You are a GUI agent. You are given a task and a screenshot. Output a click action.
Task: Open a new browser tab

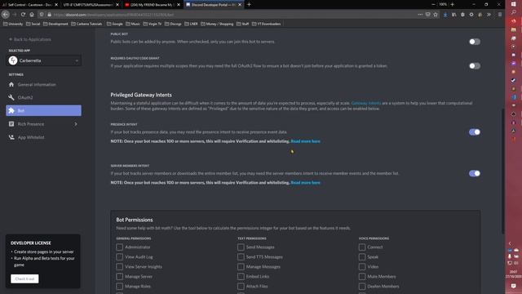249,5
